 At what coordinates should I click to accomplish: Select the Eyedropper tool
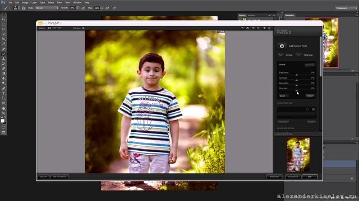3,44
